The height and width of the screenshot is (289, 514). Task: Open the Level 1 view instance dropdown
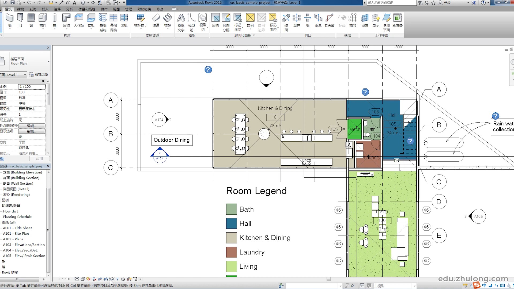coord(25,75)
